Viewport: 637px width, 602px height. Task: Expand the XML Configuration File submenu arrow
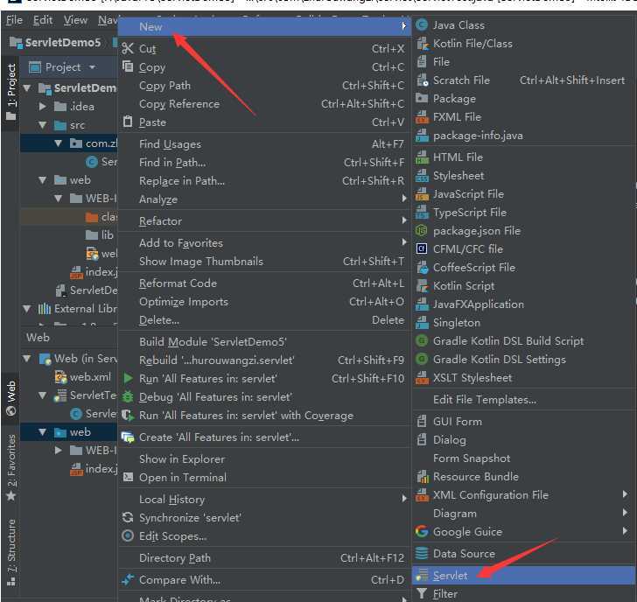[x=625, y=494]
